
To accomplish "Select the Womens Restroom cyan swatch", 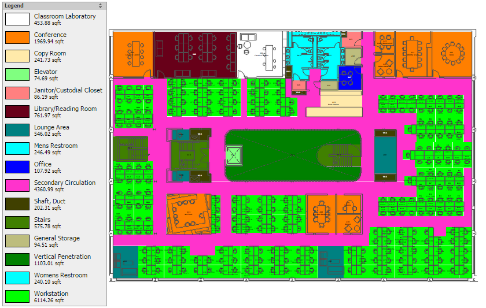I will pos(17,279).
